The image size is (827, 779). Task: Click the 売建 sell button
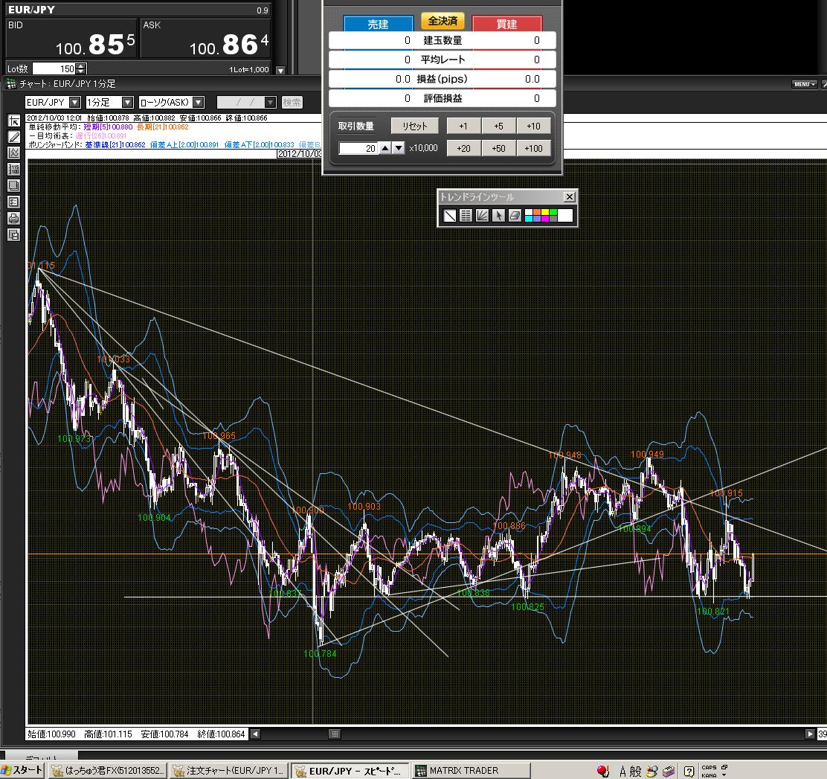(378, 25)
